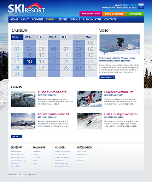Open the Snow & Weather tab
The image size is (152, 182).
114,14
